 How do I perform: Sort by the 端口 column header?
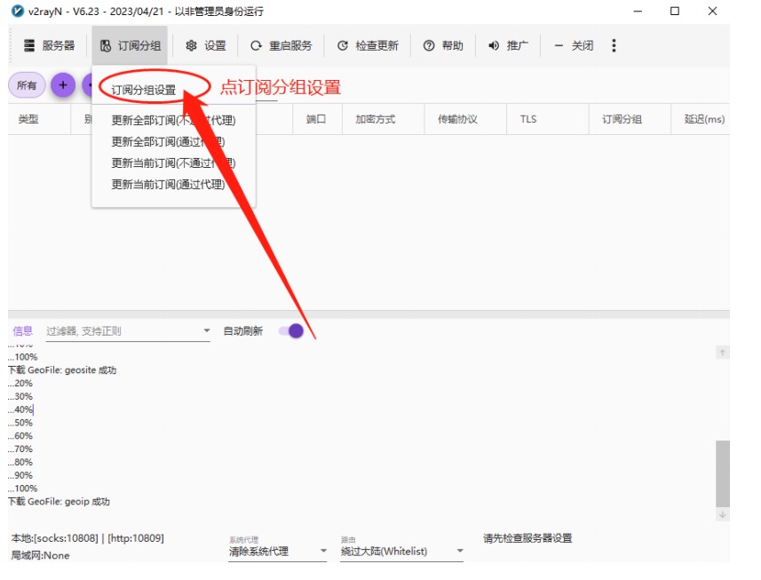point(316,119)
